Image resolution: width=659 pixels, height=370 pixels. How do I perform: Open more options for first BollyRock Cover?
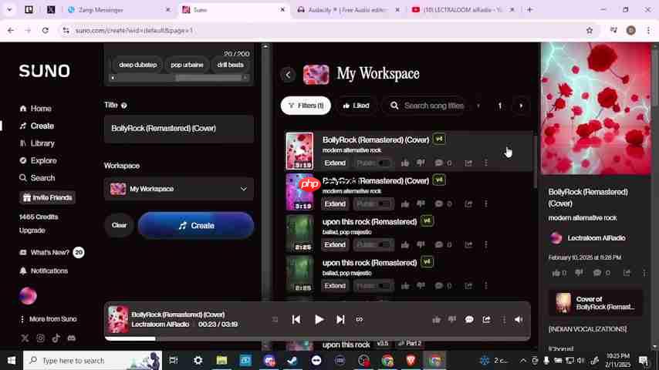click(x=486, y=163)
